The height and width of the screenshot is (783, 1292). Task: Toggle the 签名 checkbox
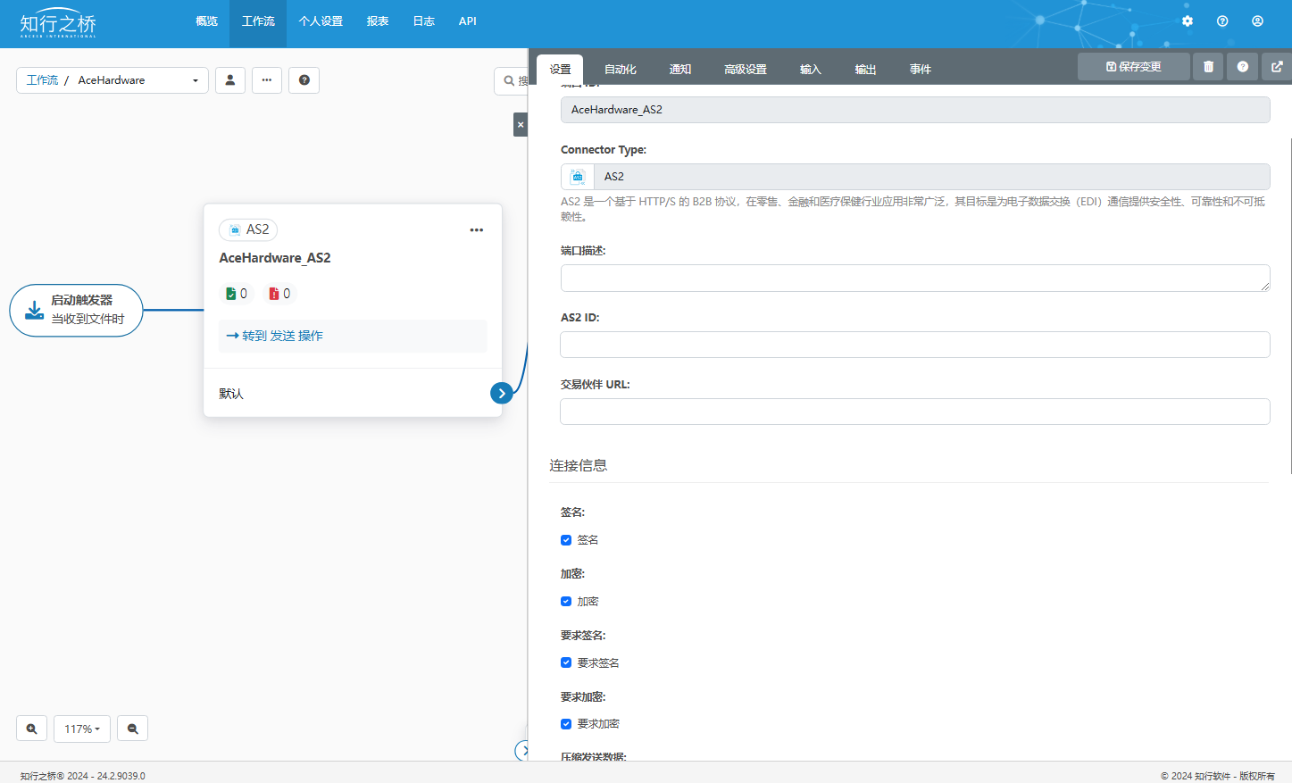(x=566, y=540)
